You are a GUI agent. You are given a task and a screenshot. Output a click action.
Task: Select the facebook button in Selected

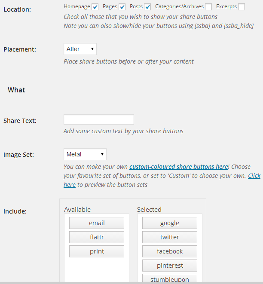[170, 251]
